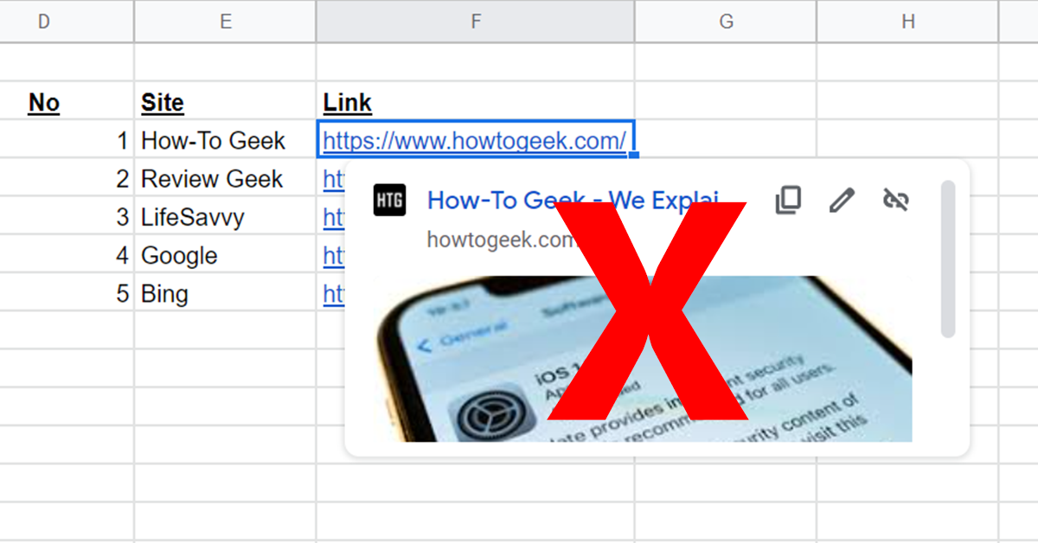Edit link with the pencil icon
The width and height of the screenshot is (1038, 543).
[841, 200]
